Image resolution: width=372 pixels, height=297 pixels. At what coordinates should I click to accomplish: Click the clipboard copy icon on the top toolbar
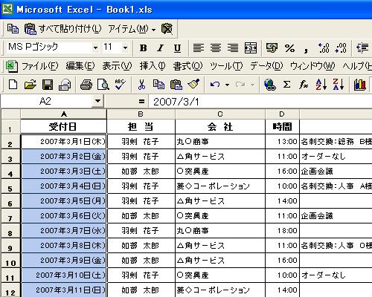pyautogui.click(x=13, y=29)
